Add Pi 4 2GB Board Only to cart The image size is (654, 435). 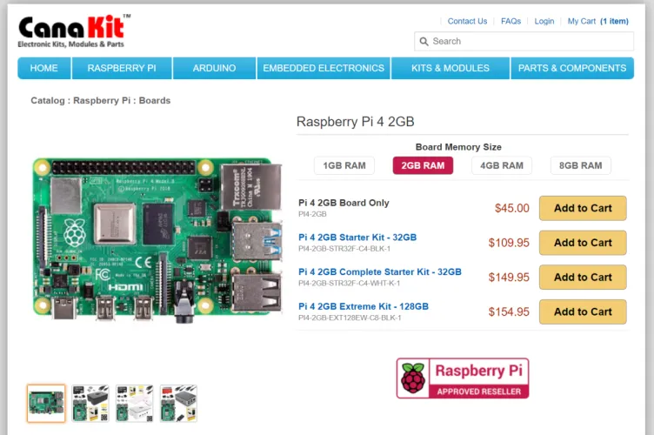[x=583, y=208]
